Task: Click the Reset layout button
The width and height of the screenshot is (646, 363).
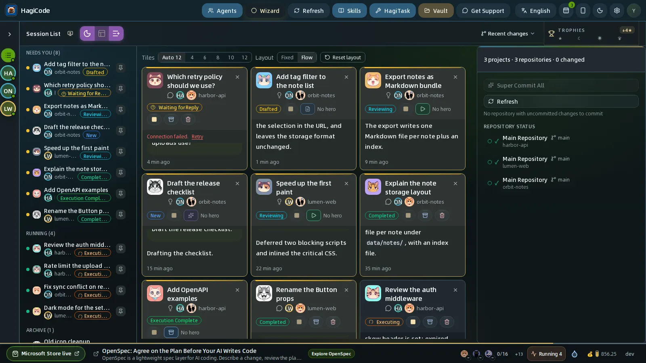Action: click(343, 57)
